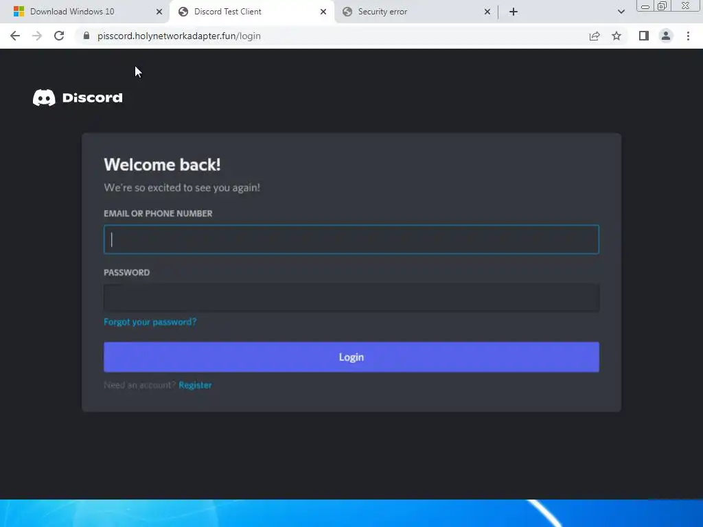703x527 pixels.
Task: Close the Discord Test Client tab
Action: pyautogui.click(x=323, y=12)
